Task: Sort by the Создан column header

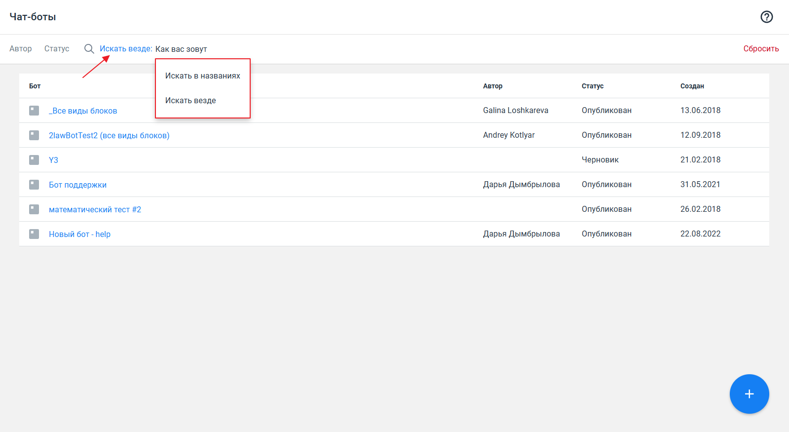Action: pos(692,86)
